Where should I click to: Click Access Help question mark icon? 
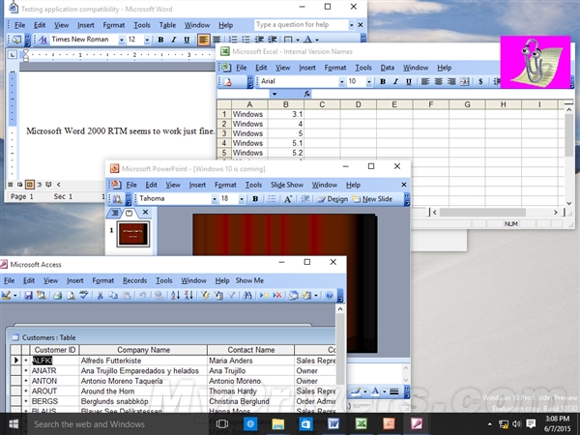click(329, 296)
